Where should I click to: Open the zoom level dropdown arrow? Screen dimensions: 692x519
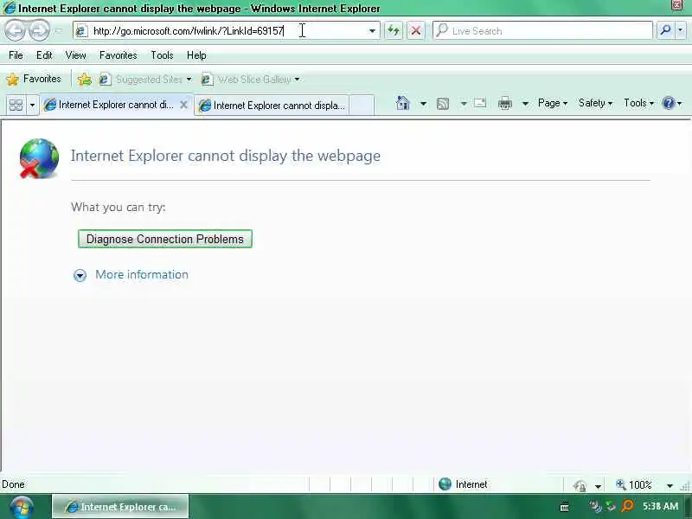coord(670,485)
